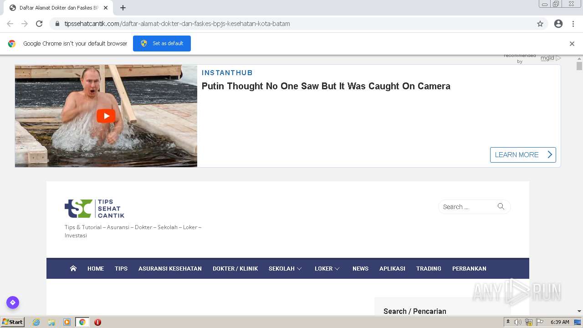Click the magnifier search icon in header
Image resolution: width=583 pixels, height=328 pixels.
pos(501,206)
